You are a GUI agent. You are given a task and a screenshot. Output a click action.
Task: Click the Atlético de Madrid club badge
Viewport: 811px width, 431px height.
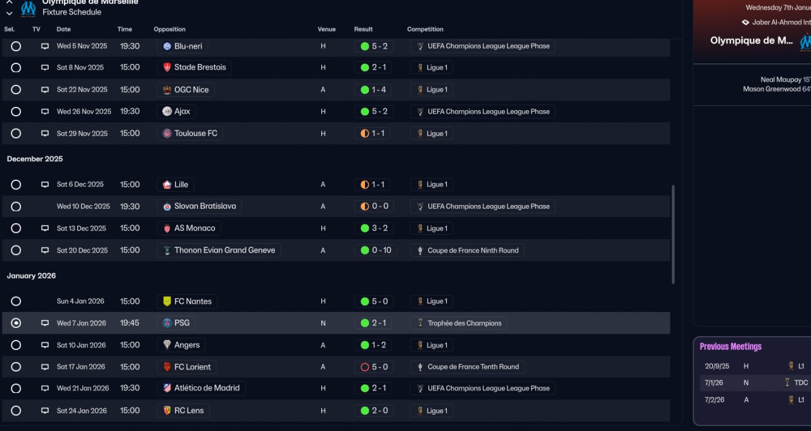(x=167, y=388)
